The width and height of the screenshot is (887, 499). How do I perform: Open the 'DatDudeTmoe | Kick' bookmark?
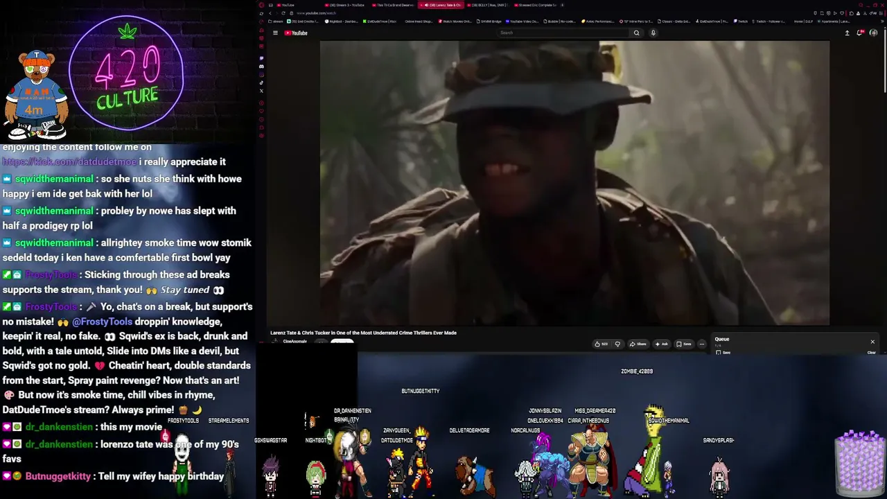pos(379,21)
